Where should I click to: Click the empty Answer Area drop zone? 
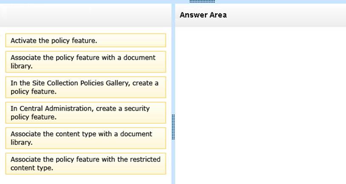coord(260,106)
